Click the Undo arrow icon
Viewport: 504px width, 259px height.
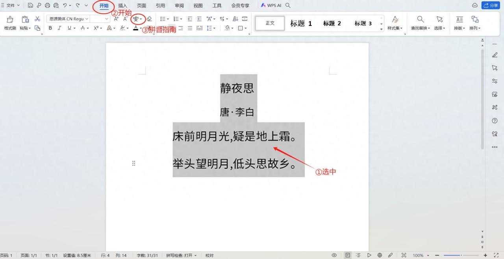point(65,5)
